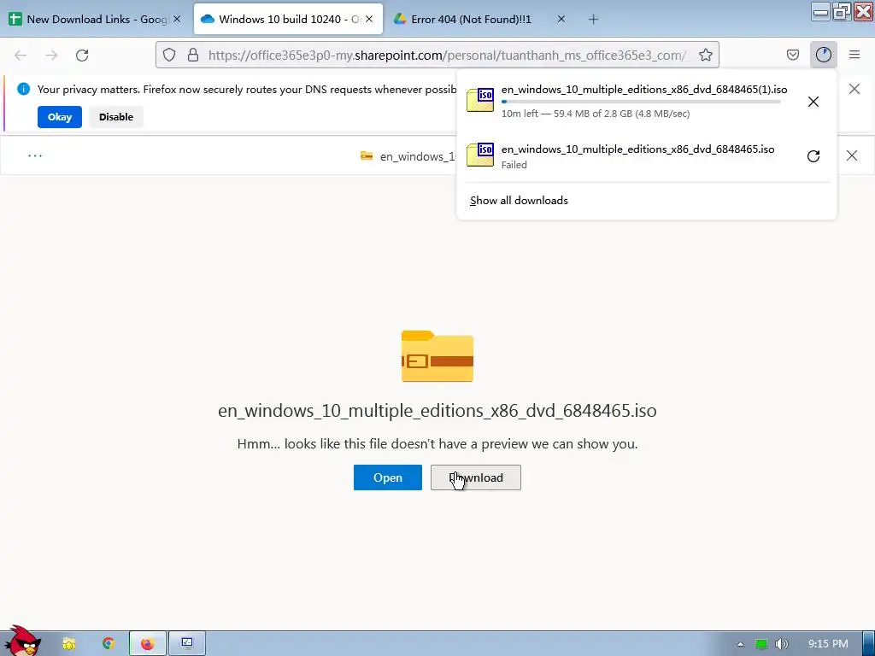Viewport: 875px width, 656px height.
Task: Close the SharePoint file preview pane
Action: coord(852,155)
